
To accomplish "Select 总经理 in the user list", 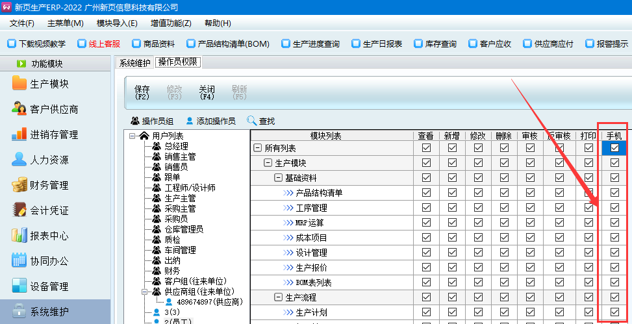I will click(x=175, y=146).
